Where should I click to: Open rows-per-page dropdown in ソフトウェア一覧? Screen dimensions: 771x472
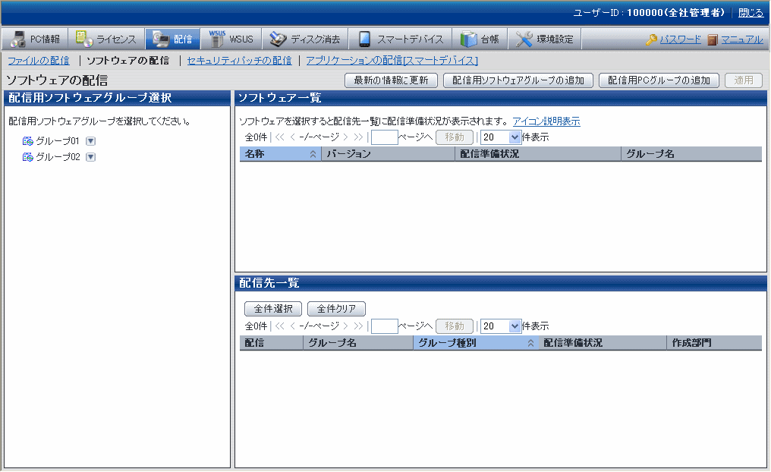[515, 137]
